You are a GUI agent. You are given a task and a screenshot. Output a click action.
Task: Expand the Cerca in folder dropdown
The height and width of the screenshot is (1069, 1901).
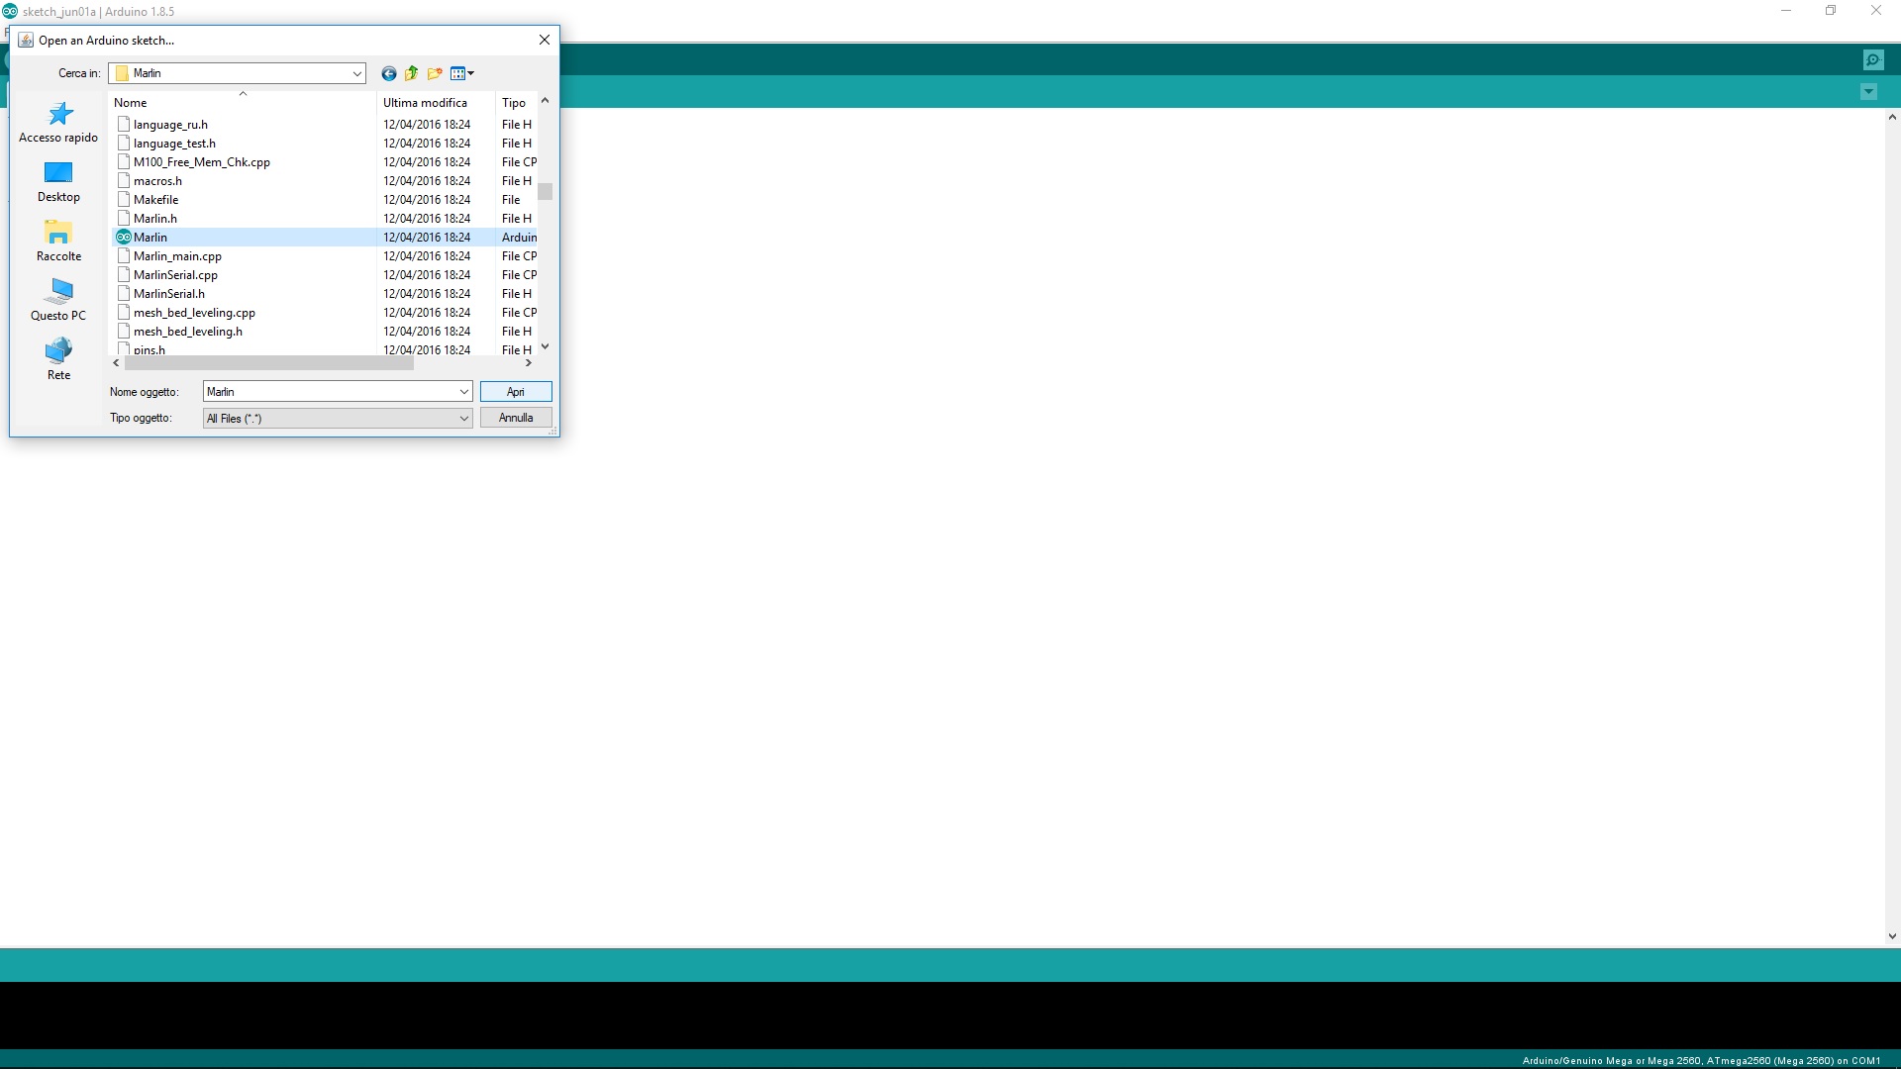356,73
